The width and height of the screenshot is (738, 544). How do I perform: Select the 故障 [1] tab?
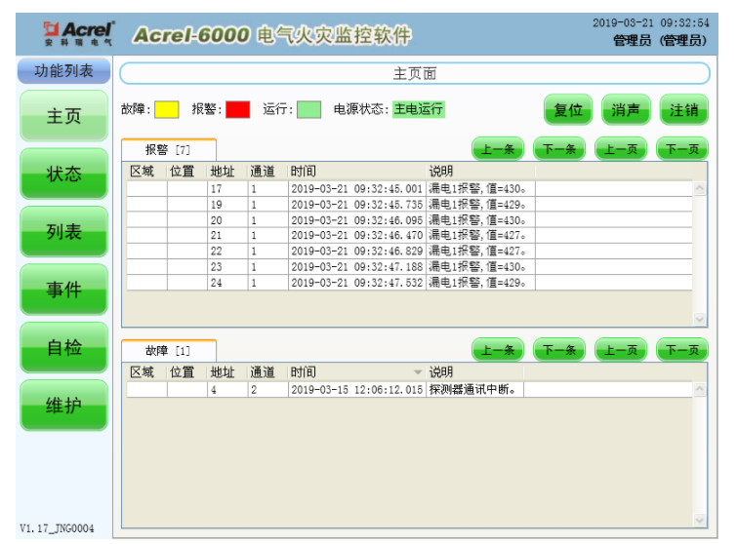click(168, 350)
